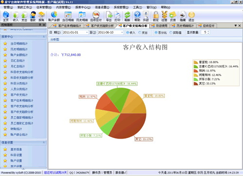
Task: Open 月汇总统计 in sidebar
Action: pos(17,66)
